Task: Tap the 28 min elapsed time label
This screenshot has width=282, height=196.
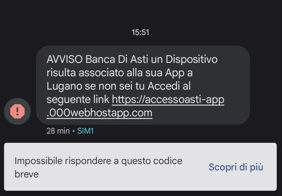Action: [x=58, y=131]
